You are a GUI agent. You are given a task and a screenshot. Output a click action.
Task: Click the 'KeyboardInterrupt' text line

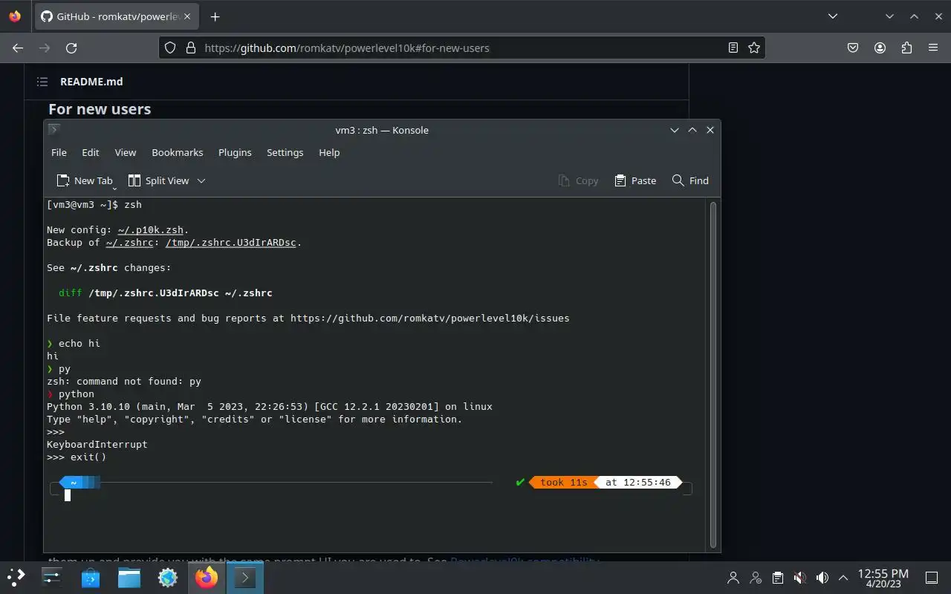97,445
